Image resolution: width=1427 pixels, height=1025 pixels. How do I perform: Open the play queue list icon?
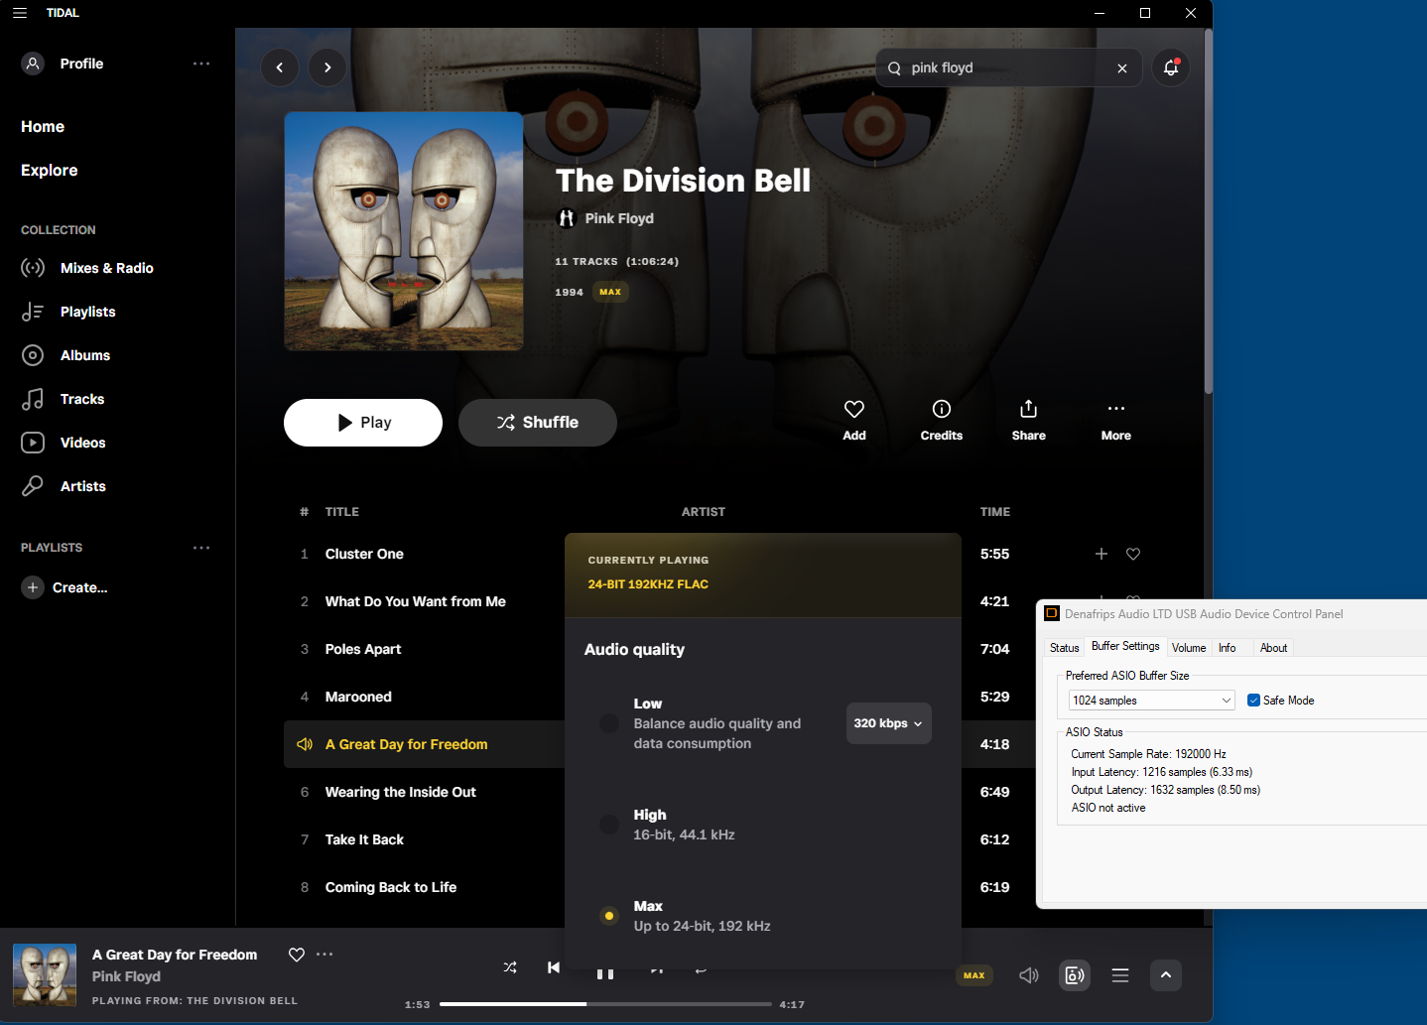coord(1120,975)
